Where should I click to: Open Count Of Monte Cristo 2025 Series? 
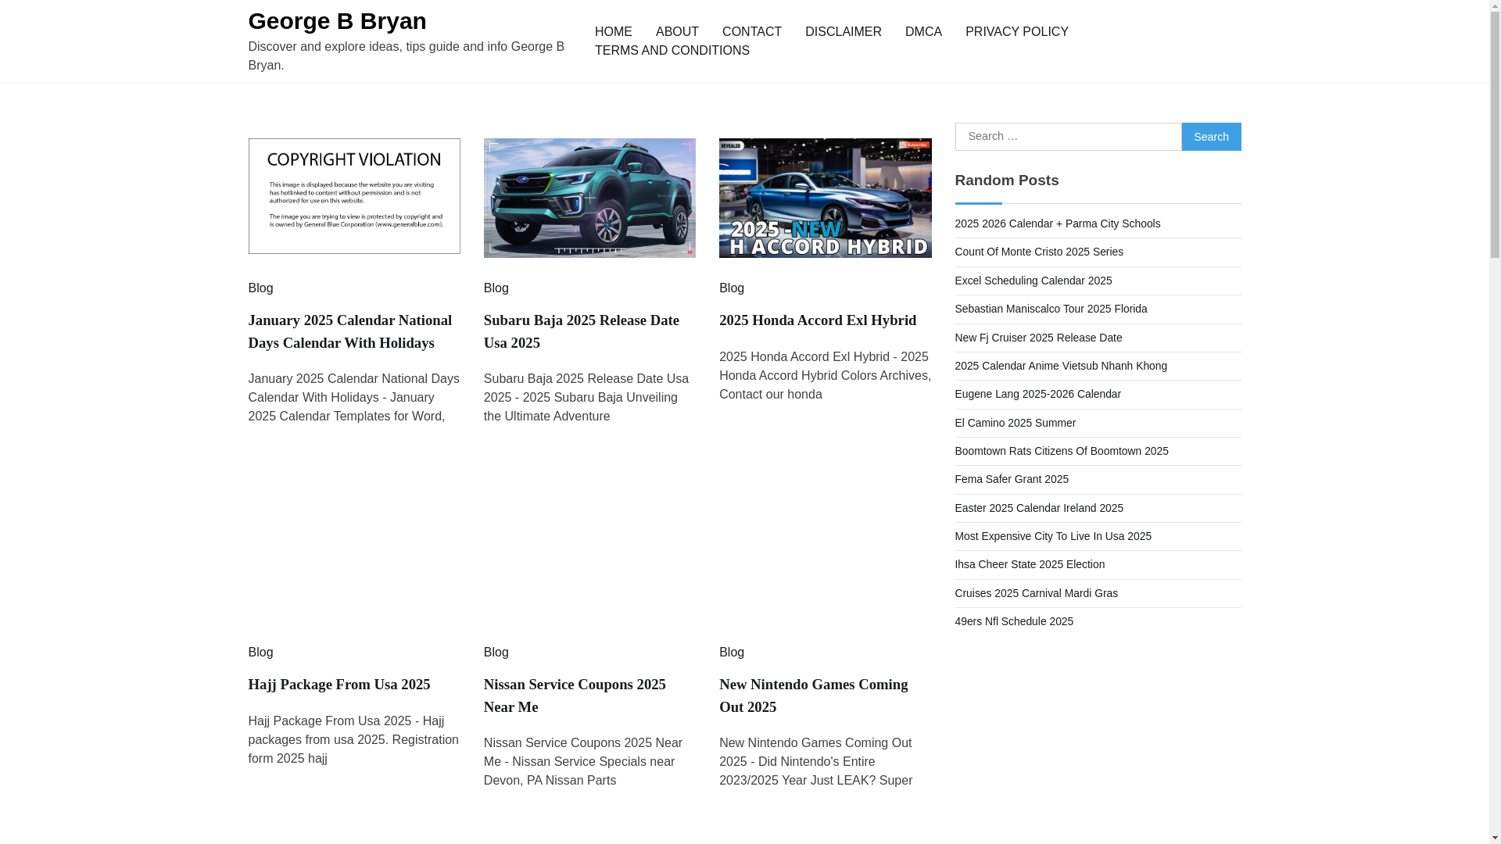pos(1039,252)
